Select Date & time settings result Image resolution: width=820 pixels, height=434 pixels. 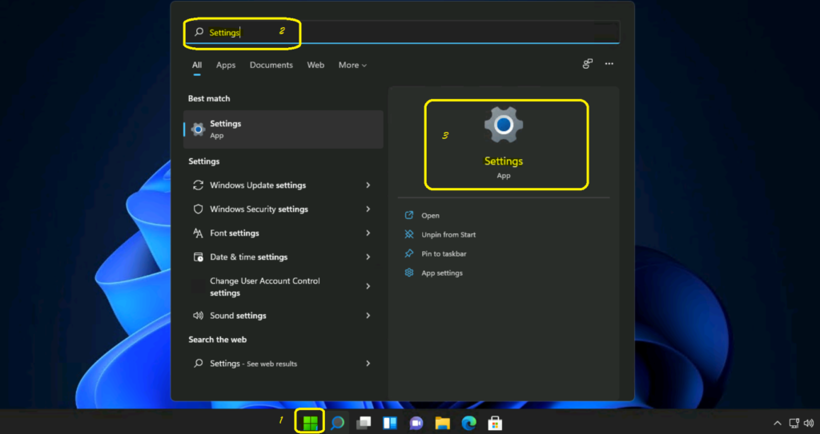(x=283, y=257)
